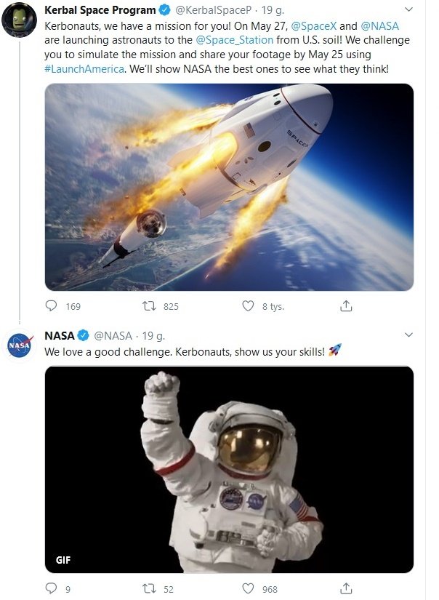The width and height of the screenshot is (439, 600).
Task: Expand Kerbal Space Program tweet options chevron
Action: coord(408,10)
